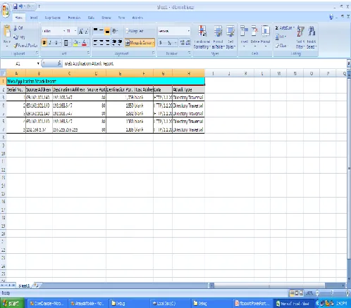Undo the last action
The height and width of the screenshot is (308, 351).
pyautogui.click(x=20, y=6)
